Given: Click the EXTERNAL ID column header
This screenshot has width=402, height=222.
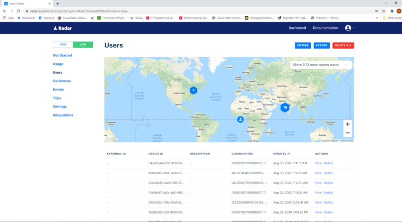Looking at the screenshot, I should point(116,154).
